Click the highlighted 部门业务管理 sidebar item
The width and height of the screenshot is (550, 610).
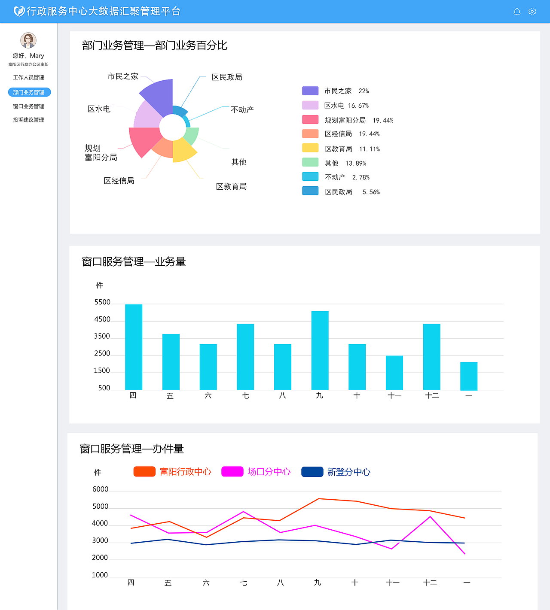click(29, 92)
